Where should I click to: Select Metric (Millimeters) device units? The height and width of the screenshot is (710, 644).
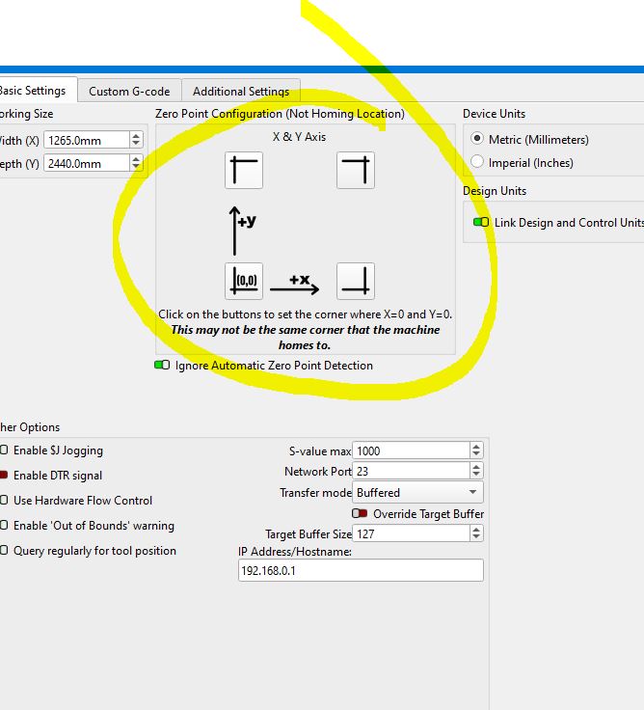pos(476,138)
